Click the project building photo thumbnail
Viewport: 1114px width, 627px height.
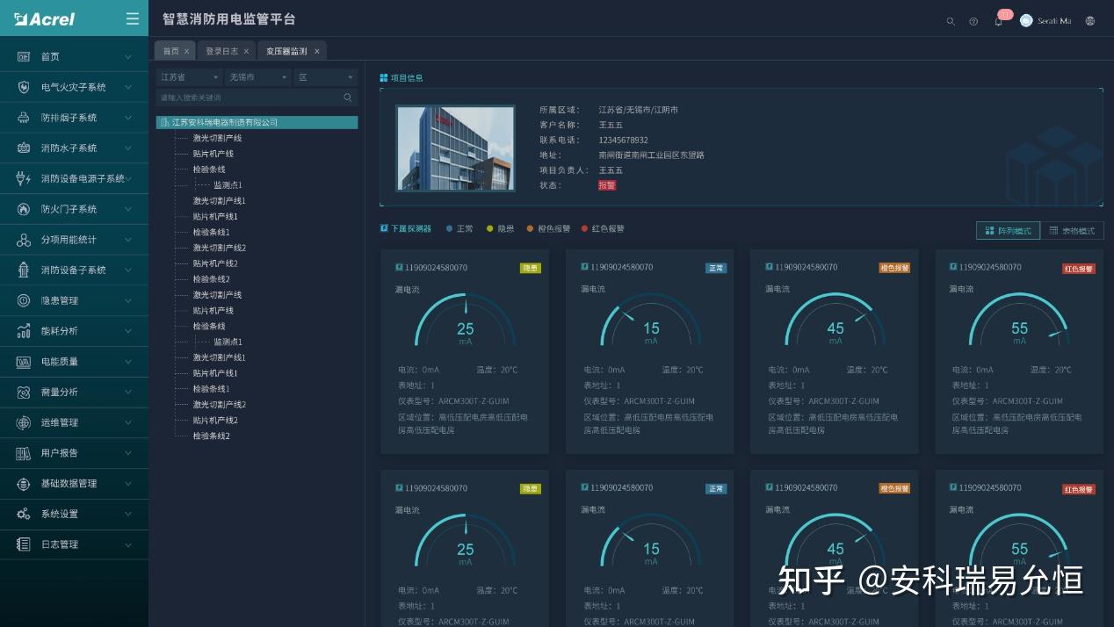(455, 148)
